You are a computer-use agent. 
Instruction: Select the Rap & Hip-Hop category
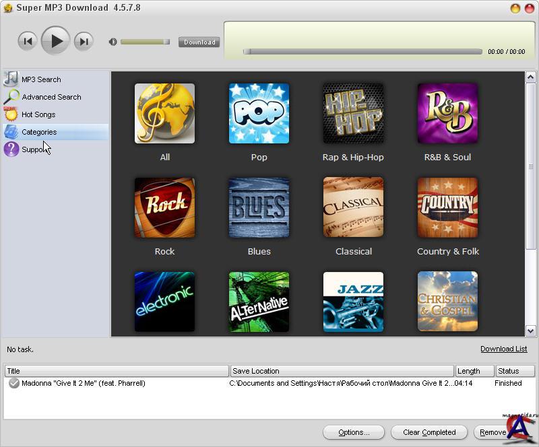pos(353,114)
